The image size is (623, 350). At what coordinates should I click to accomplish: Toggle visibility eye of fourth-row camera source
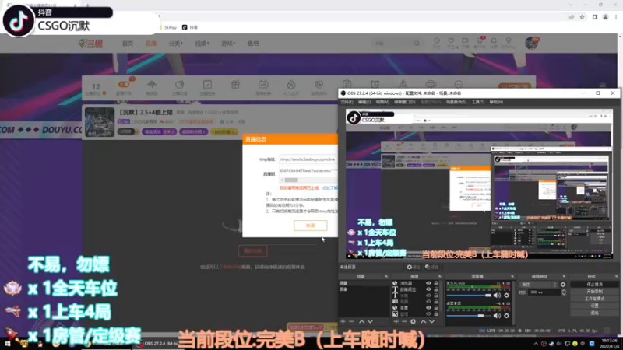coord(428,302)
